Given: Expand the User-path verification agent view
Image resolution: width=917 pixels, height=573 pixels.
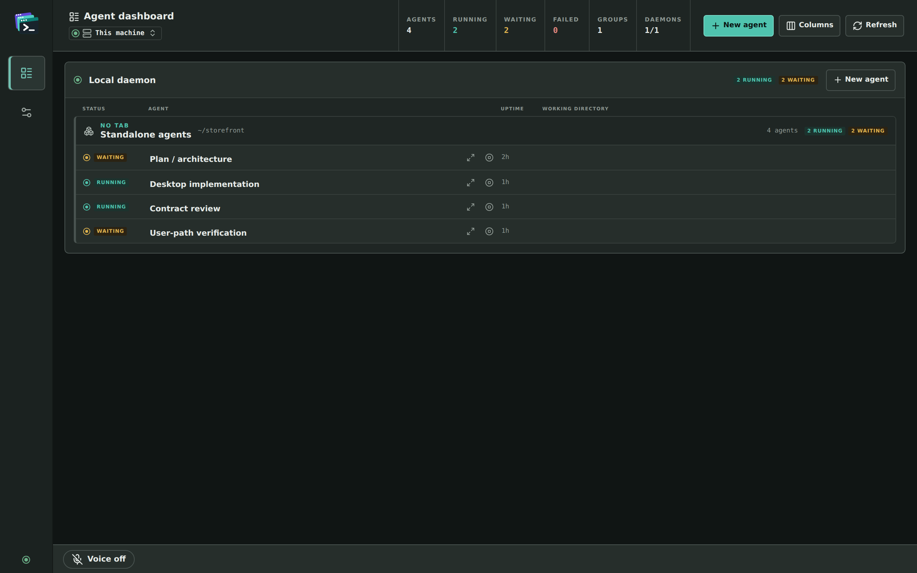Looking at the screenshot, I should coord(471,231).
